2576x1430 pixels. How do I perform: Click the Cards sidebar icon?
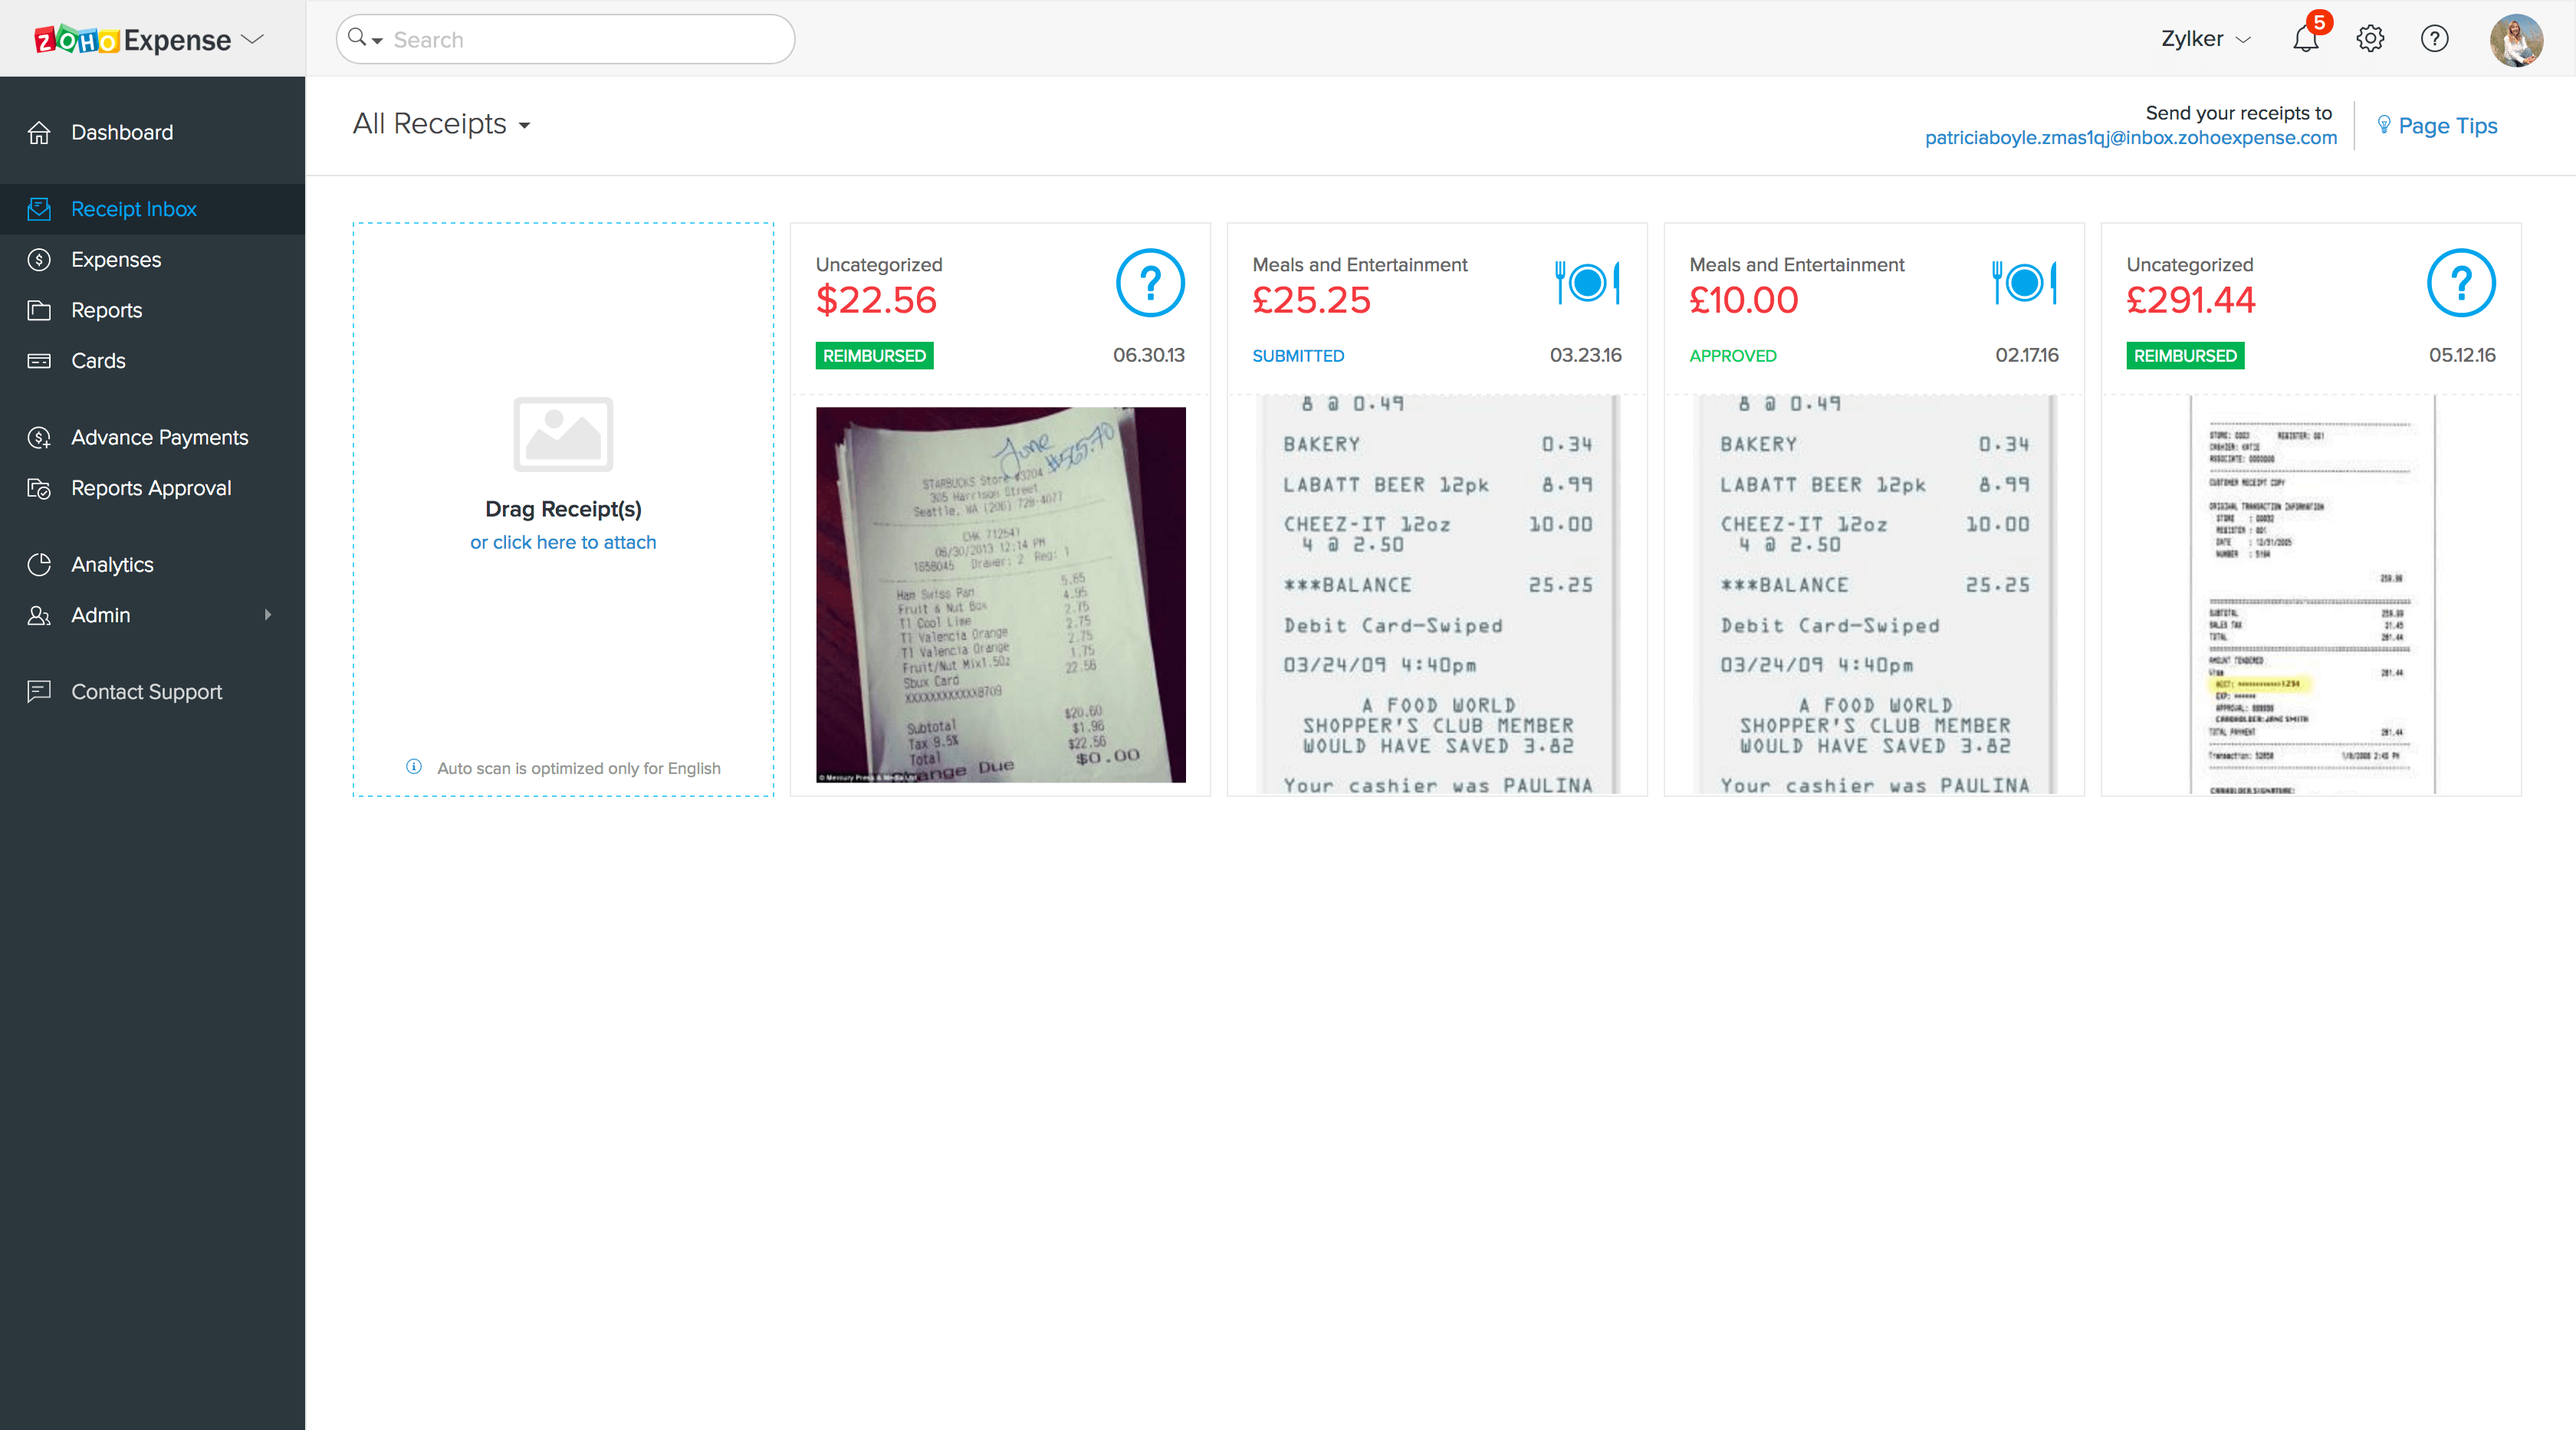point(39,361)
